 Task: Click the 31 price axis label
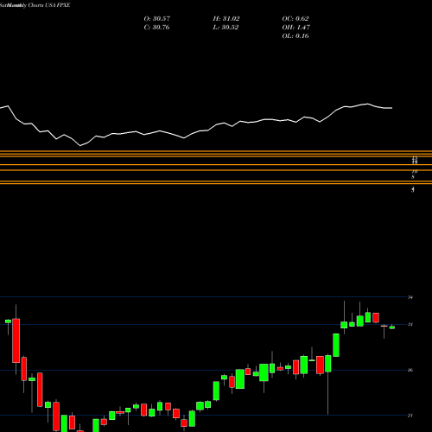coord(410,325)
